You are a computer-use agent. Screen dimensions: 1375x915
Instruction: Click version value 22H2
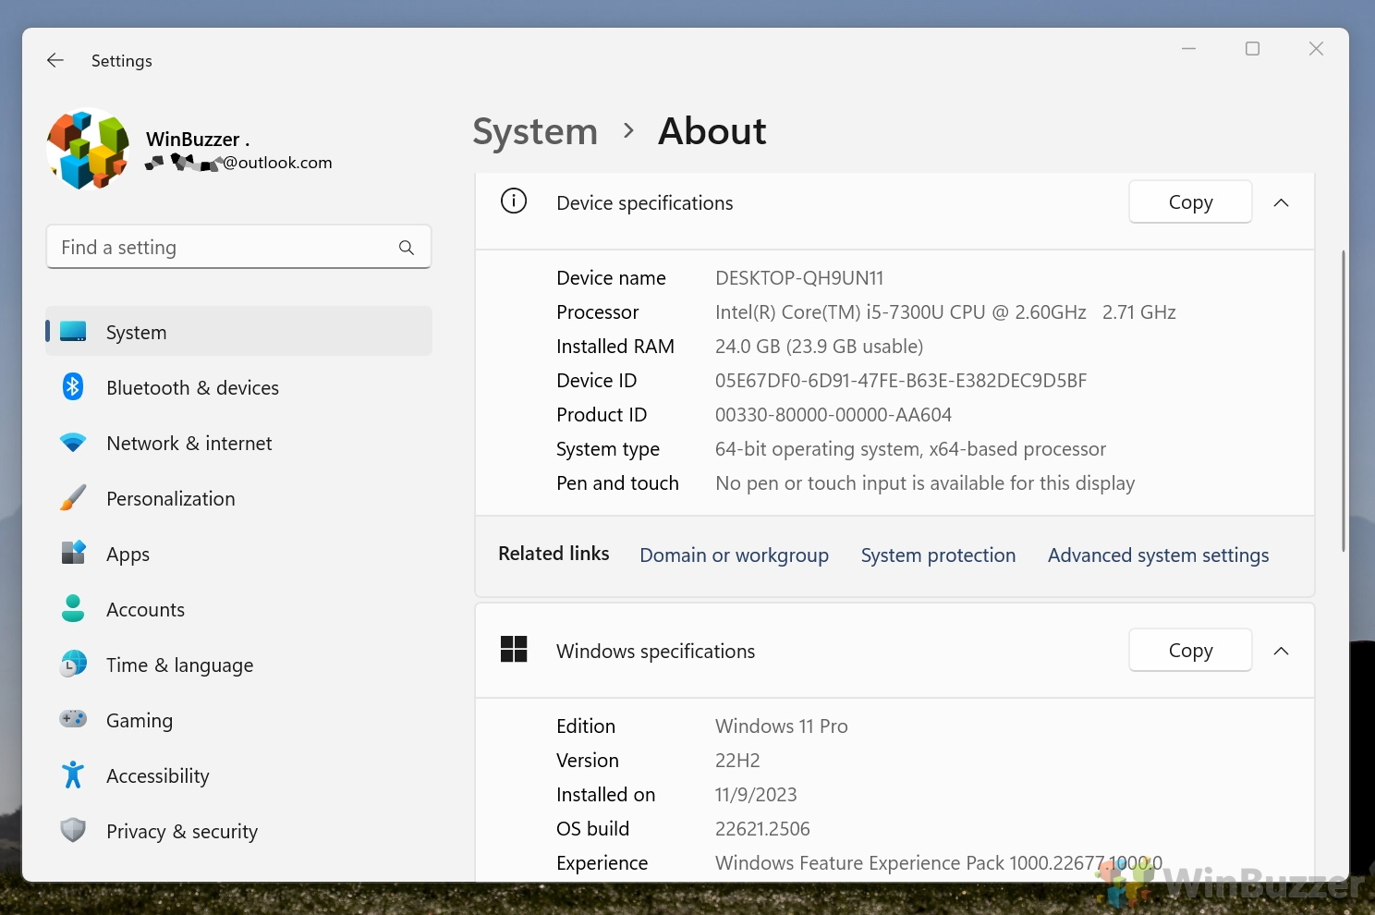click(x=737, y=760)
